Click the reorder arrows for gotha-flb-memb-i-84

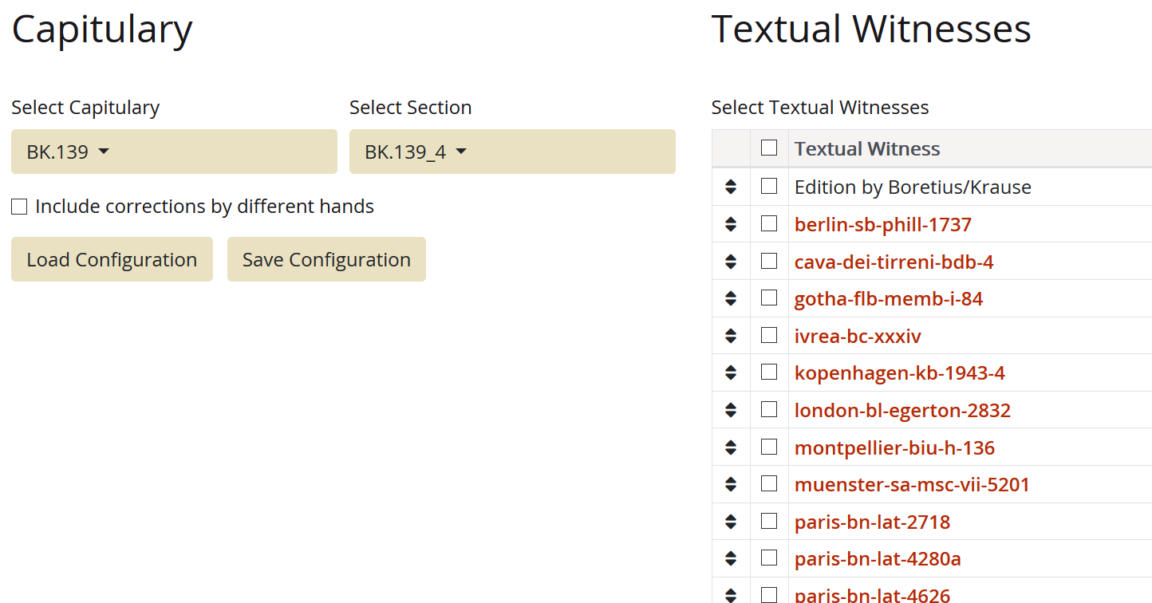pos(731,298)
